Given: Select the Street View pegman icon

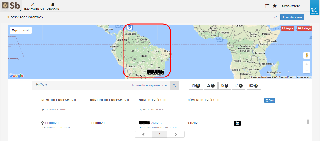Looking at the screenshot, I should click(x=307, y=55).
